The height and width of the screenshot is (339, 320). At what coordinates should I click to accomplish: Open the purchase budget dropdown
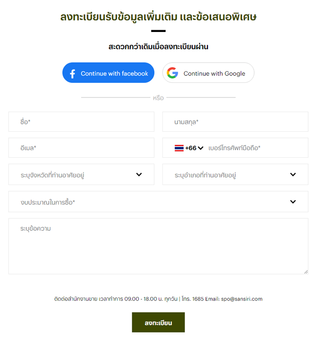(158, 202)
